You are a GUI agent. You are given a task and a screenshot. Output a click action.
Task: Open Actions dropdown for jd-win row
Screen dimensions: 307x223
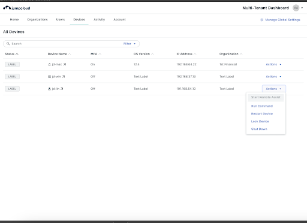(273, 77)
